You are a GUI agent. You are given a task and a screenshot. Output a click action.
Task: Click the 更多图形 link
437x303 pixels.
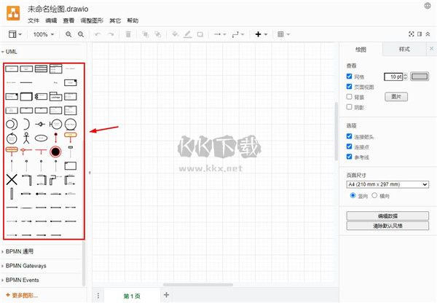pyautogui.click(x=22, y=295)
